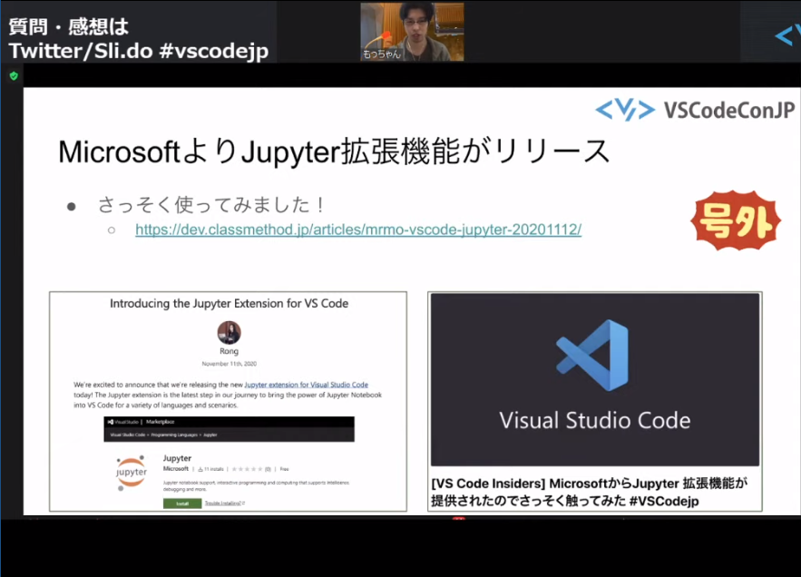801x577 pixels.
Task: Click the Programming Languages breadcrumb
Action: pos(174,435)
